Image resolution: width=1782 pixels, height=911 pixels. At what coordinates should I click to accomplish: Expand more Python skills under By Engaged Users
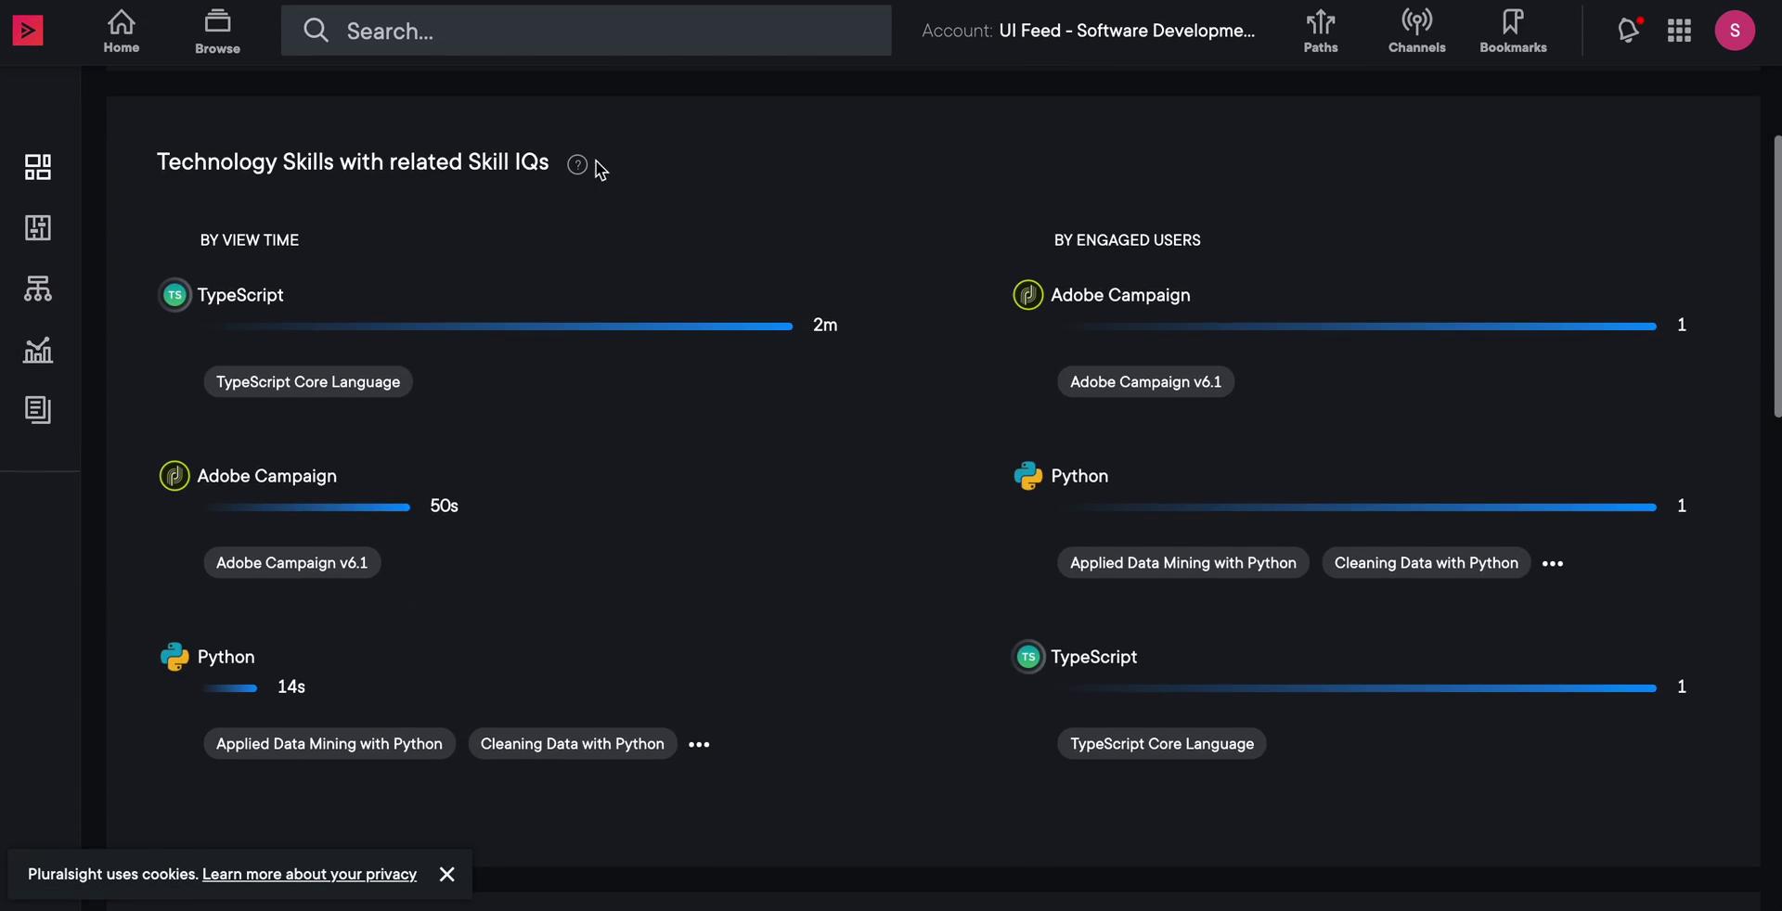1553,563
